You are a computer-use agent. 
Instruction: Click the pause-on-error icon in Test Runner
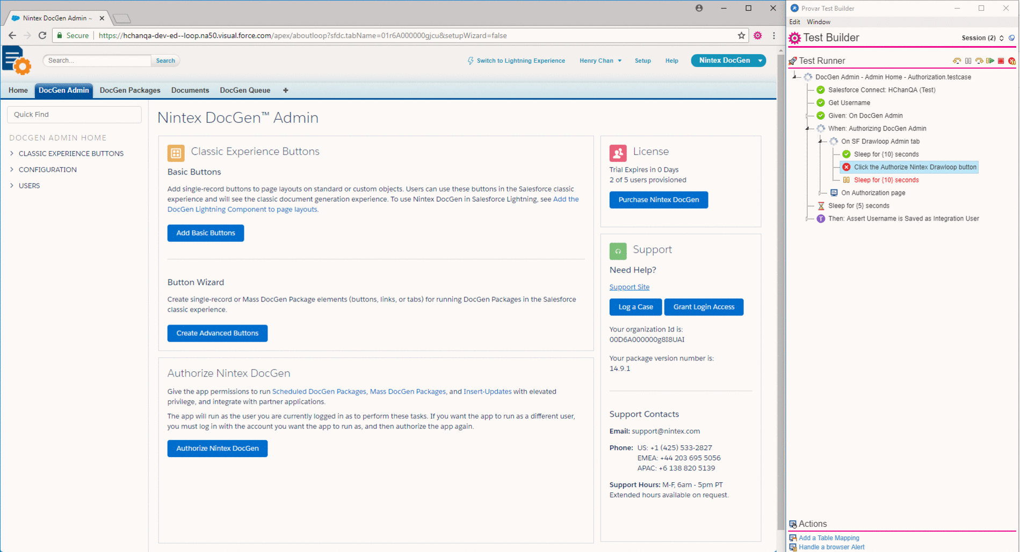click(1012, 61)
